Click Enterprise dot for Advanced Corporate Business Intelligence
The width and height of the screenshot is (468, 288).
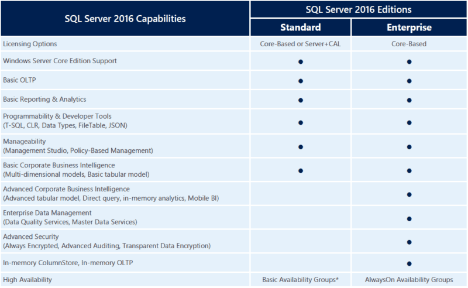[x=409, y=194]
